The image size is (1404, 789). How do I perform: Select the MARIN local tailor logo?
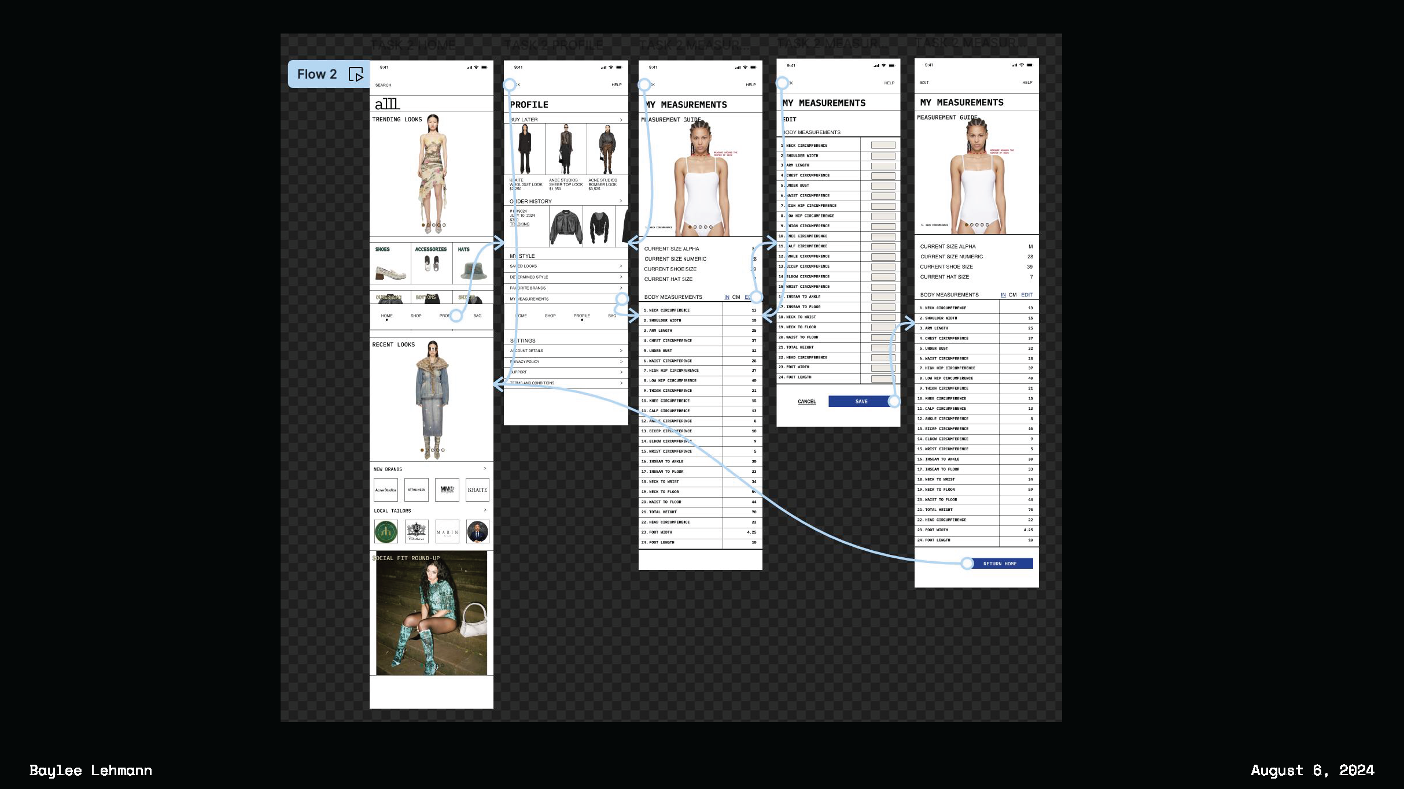click(447, 532)
